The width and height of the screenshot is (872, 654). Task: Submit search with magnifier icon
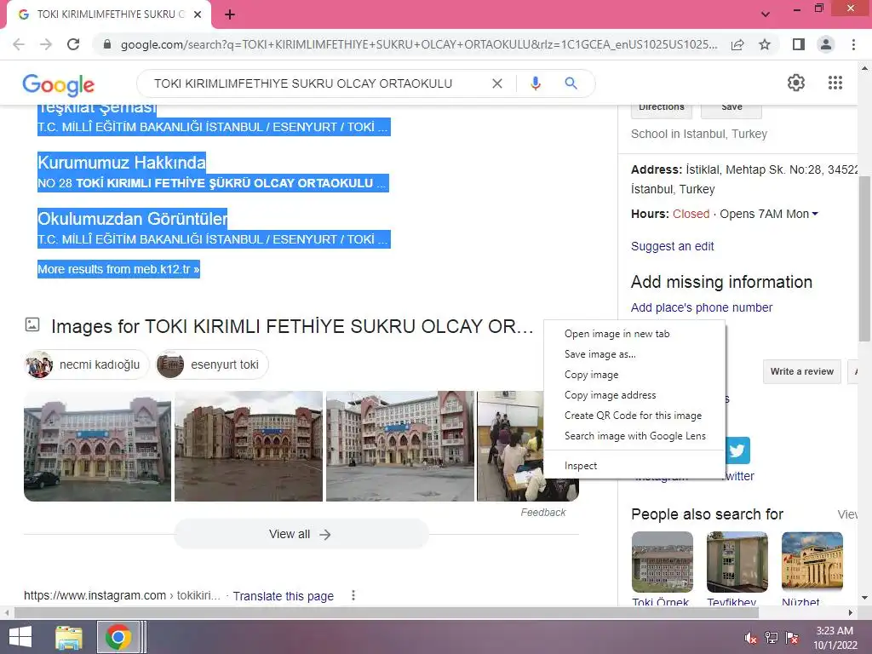571,83
